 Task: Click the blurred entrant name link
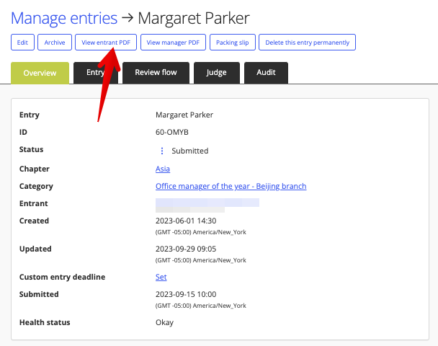[x=207, y=203]
